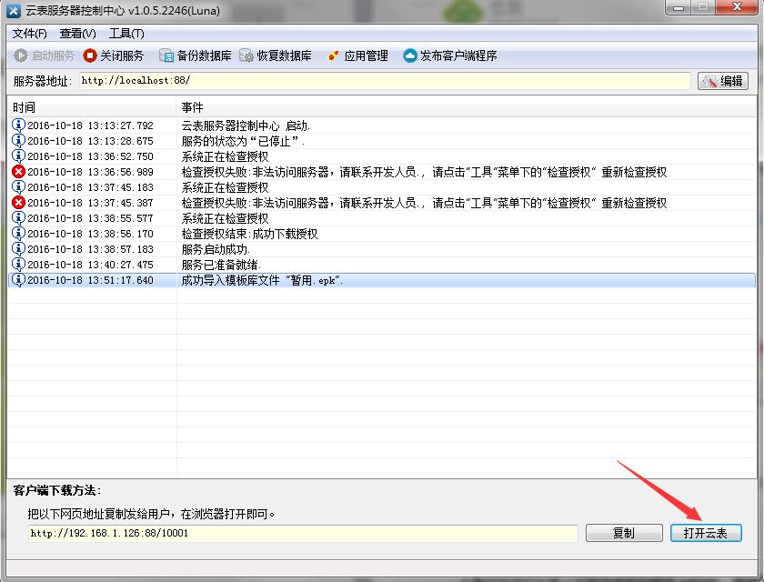
Task: Select the 系统正在检查授权 event at 13:37:45.183
Action: (x=225, y=187)
